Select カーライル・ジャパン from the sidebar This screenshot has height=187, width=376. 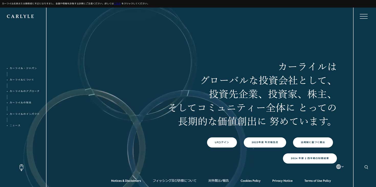(23, 68)
